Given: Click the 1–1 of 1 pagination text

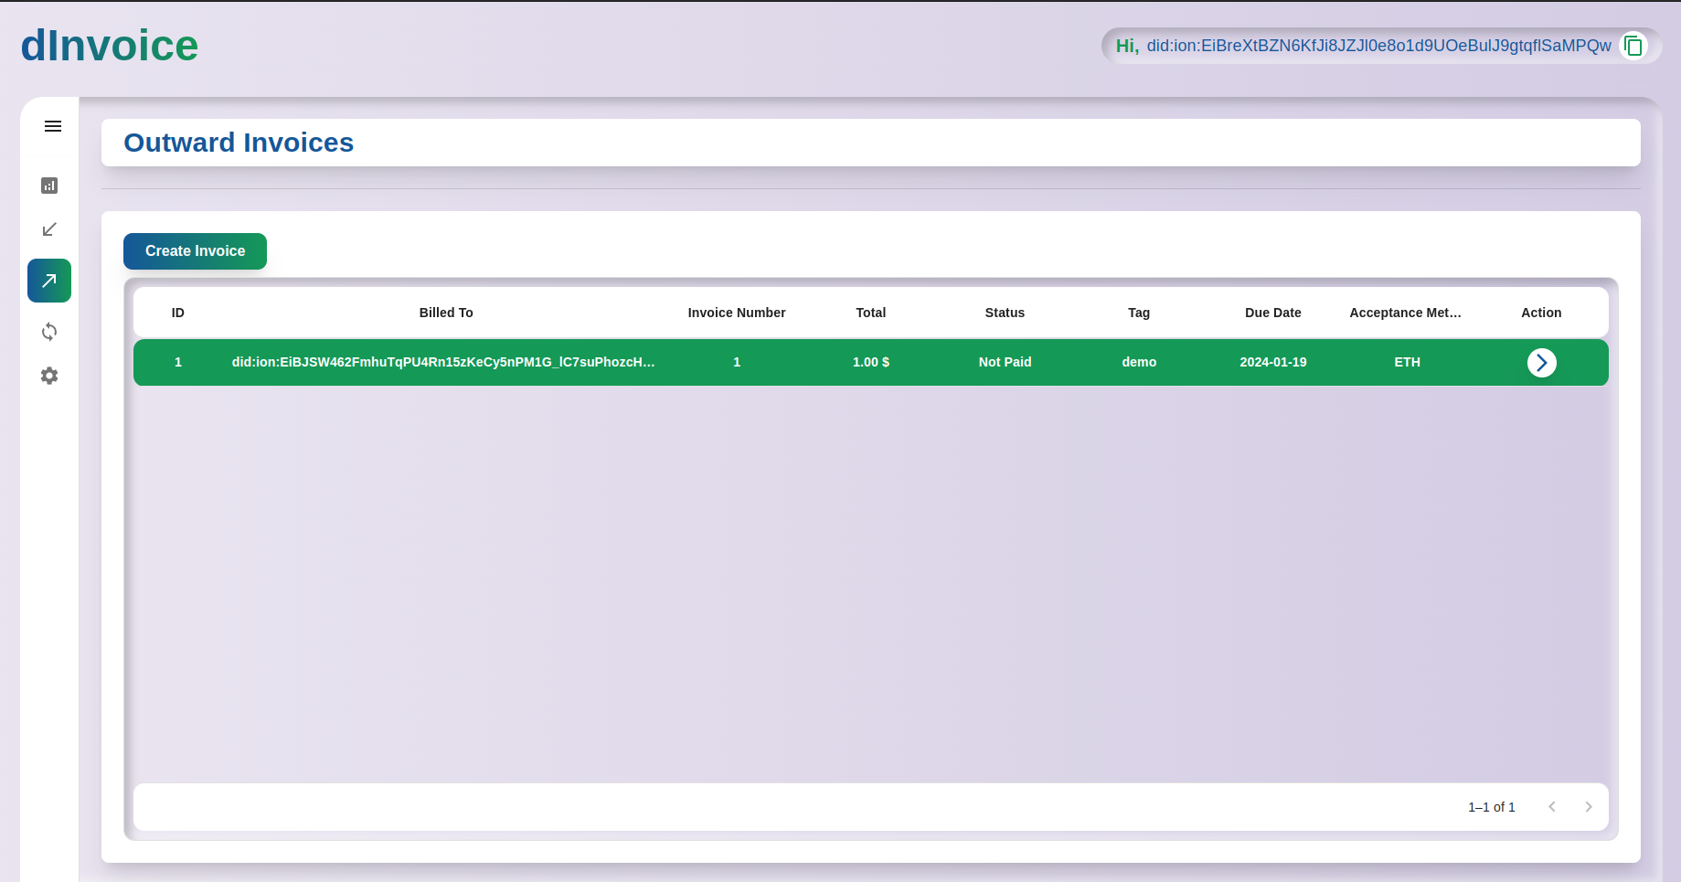Looking at the screenshot, I should coord(1492,807).
